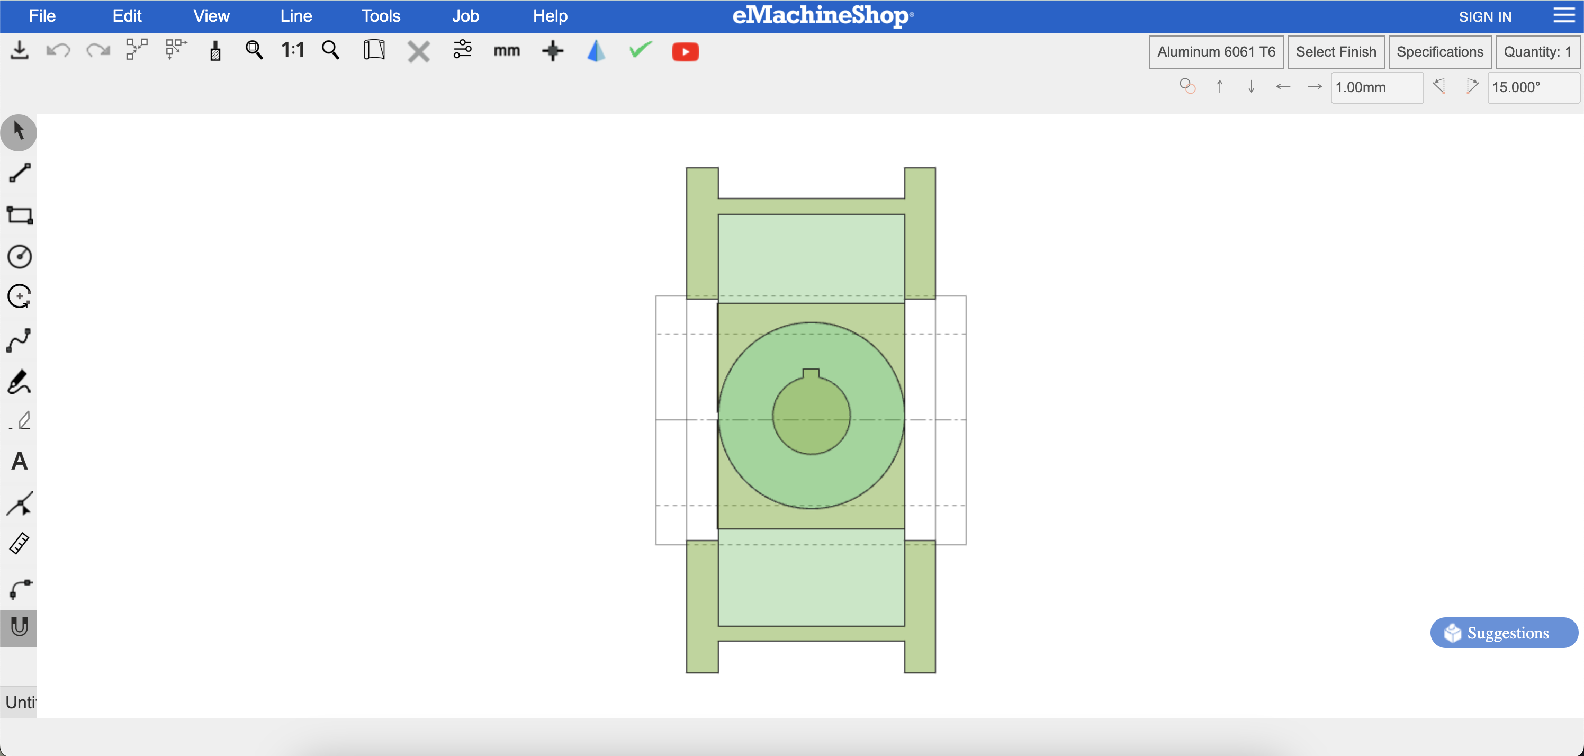Image resolution: width=1584 pixels, height=756 pixels.
Task: Expand the hamburger menu
Action: click(x=1564, y=15)
